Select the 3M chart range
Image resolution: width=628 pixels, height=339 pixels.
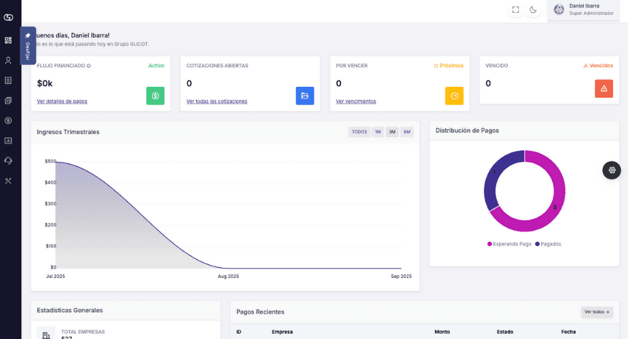coord(392,132)
